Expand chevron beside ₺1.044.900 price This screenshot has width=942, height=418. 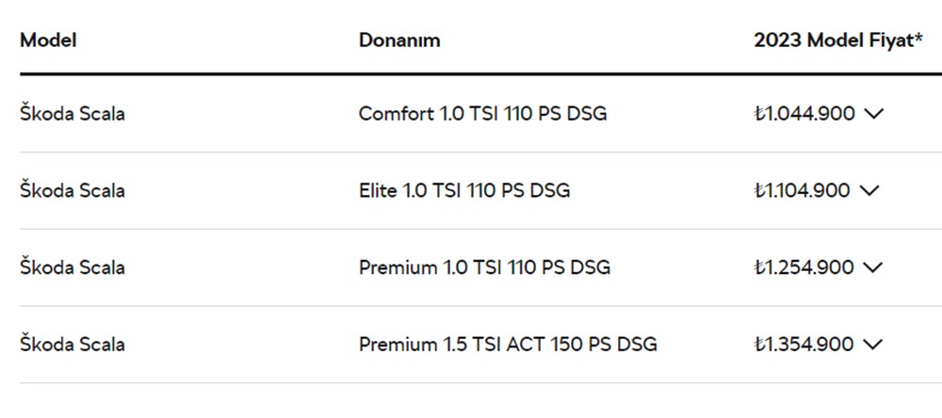coord(873,114)
